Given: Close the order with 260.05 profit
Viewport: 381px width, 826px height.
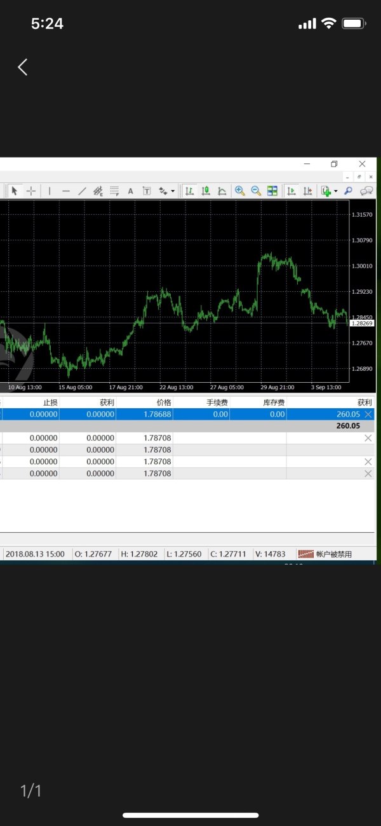Looking at the screenshot, I should (368, 414).
